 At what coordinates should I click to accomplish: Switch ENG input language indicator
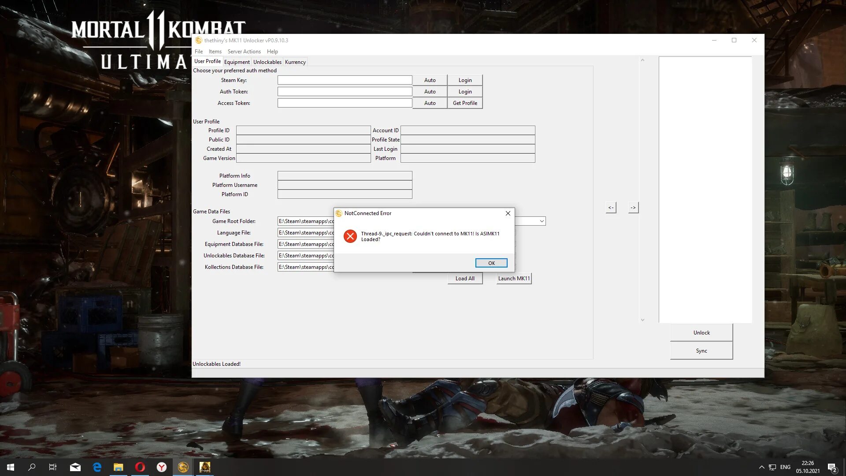tap(785, 467)
